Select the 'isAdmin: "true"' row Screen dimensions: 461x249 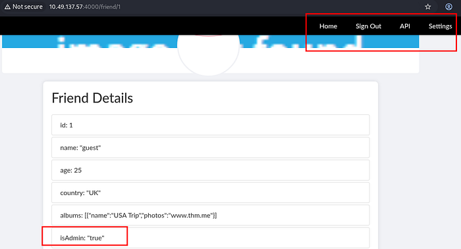pos(211,238)
